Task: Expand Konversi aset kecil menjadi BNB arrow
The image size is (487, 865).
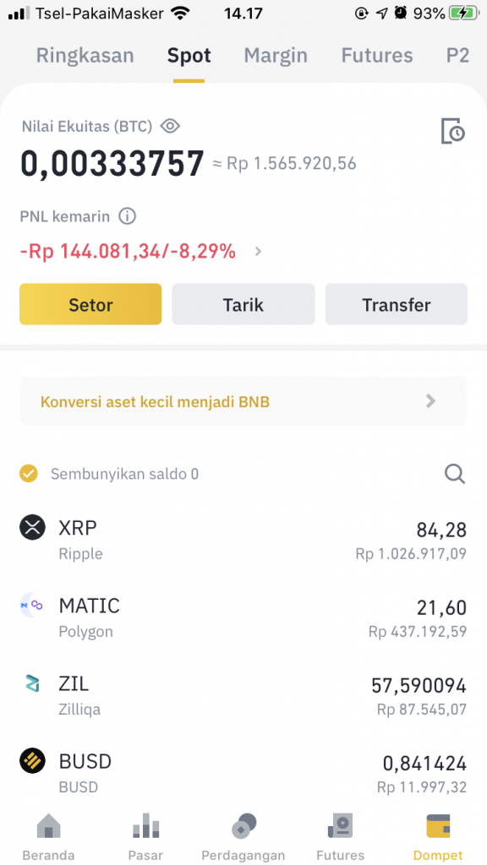Action: 430,401
